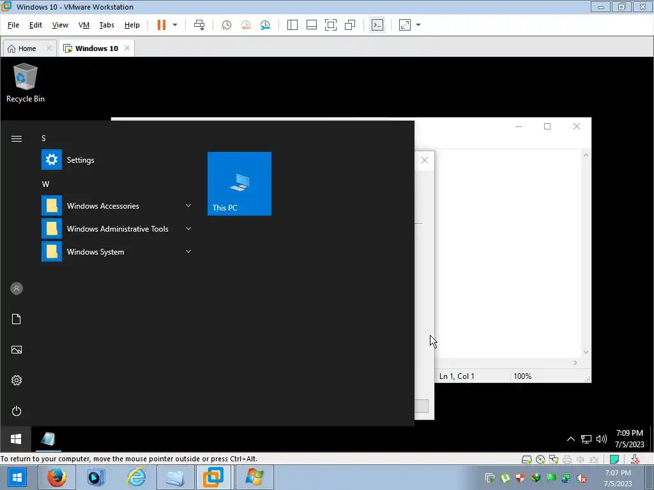
Task: Open Settings gear in Start sidebar
Action: [x=16, y=380]
